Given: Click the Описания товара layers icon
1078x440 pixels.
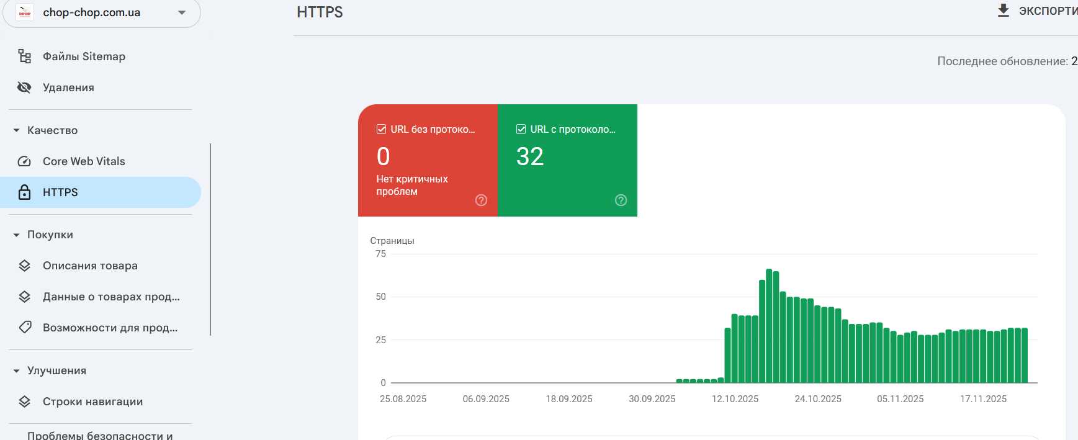Looking at the screenshot, I should (24, 266).
